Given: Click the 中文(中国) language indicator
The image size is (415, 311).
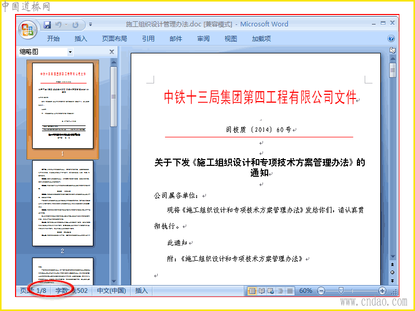Looking at the screenshot, I should coord(112,291).
